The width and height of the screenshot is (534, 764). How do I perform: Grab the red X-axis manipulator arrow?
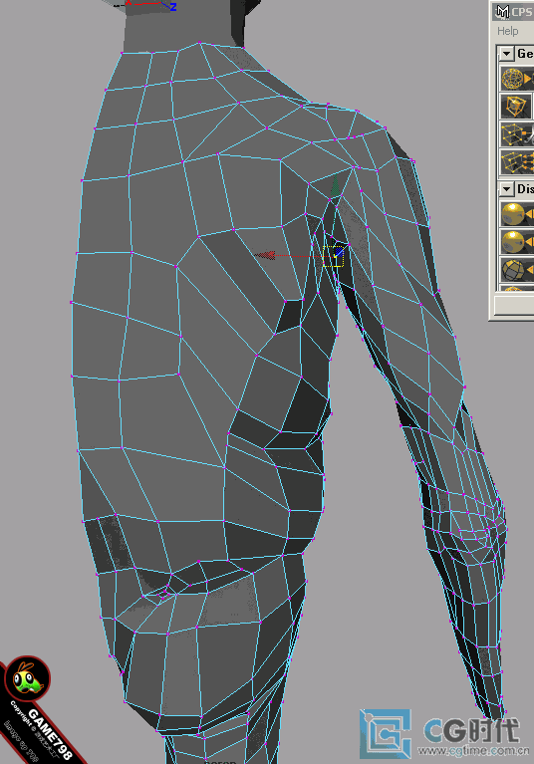point(266,255)
